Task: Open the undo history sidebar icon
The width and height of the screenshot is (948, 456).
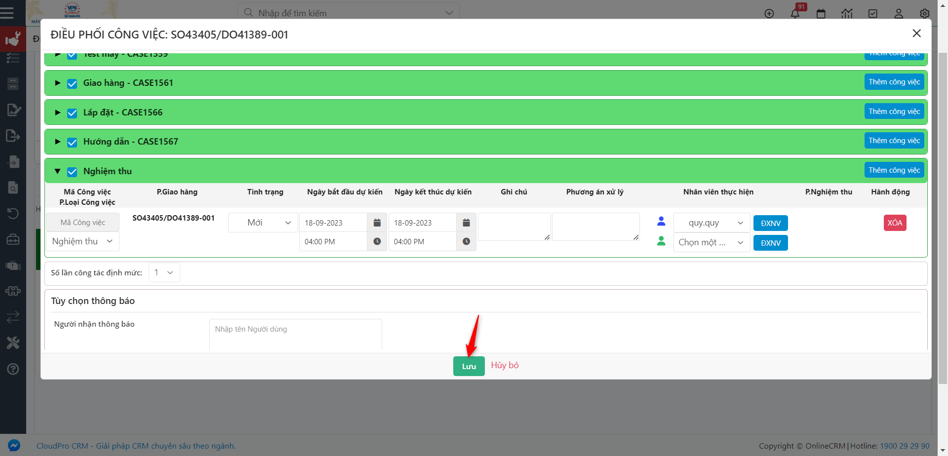Action: 13,213
